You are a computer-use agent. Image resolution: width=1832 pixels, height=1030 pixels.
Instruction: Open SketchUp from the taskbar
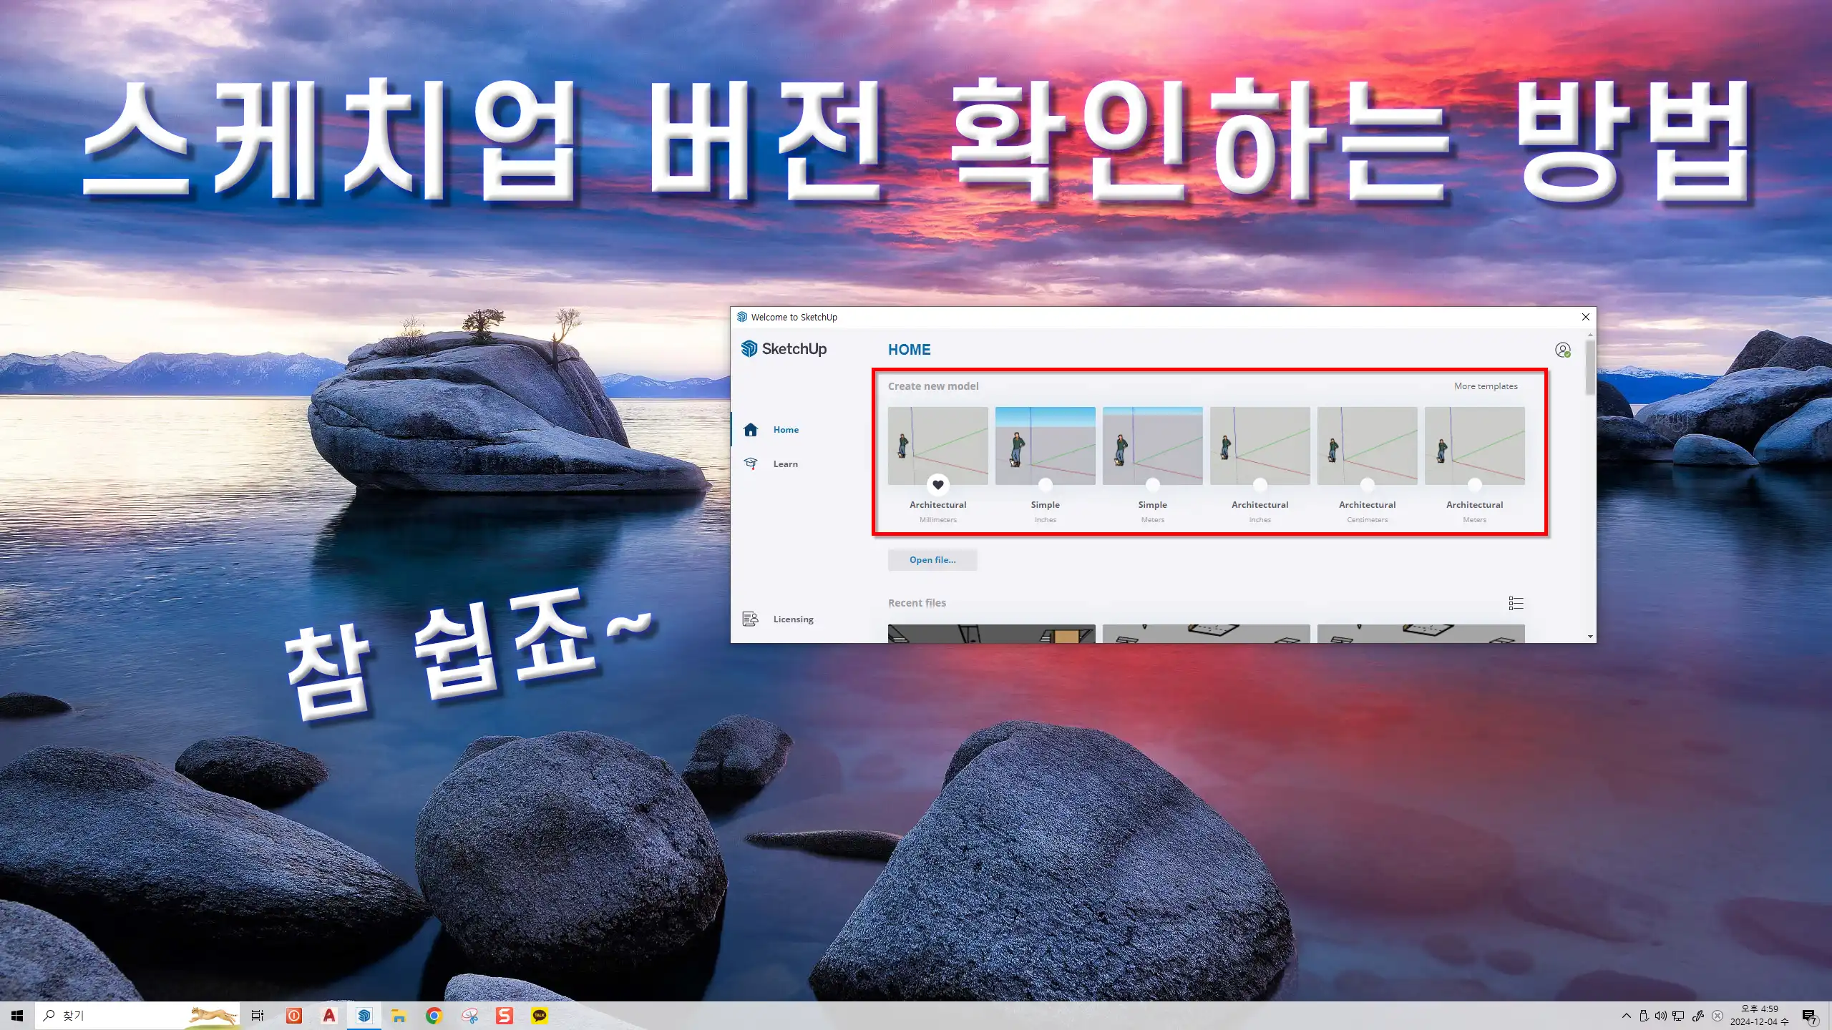364,1016
